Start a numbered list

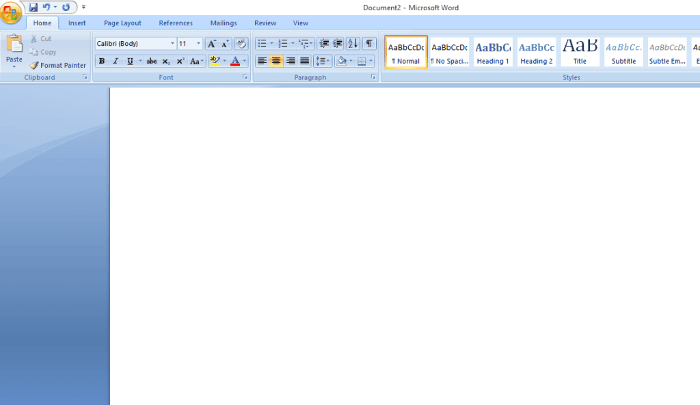pos(283,43)
